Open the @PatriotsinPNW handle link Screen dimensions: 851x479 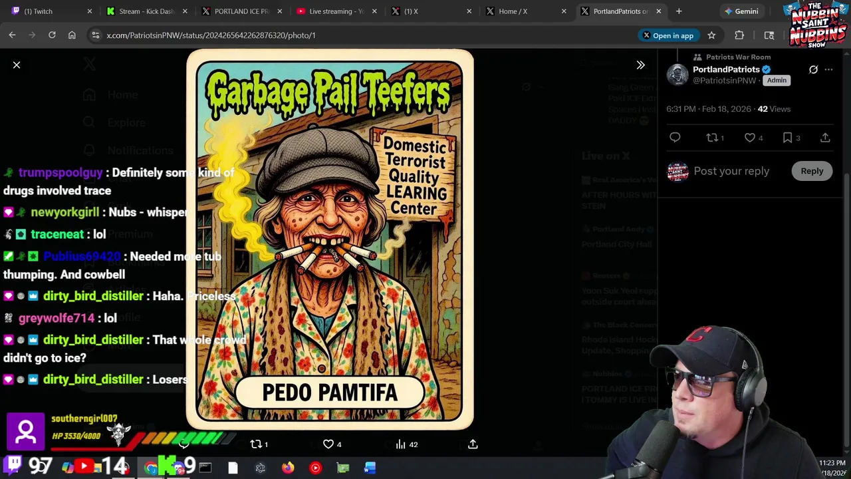pyautogui.click(x=725, y=80)
